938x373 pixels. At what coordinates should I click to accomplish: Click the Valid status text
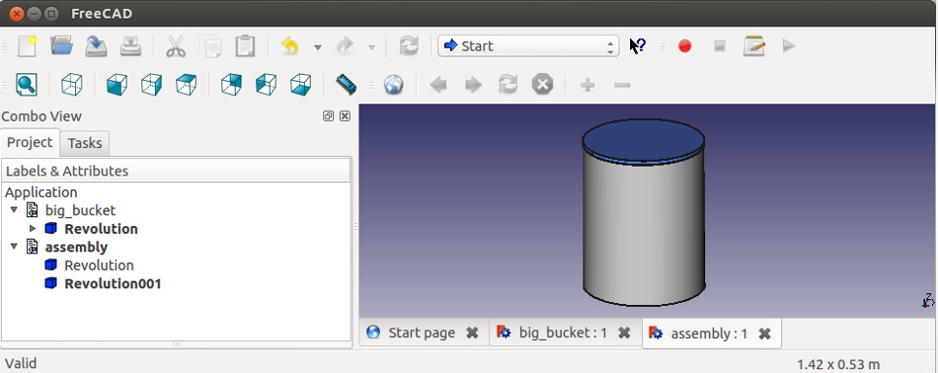tap(21, 363)
